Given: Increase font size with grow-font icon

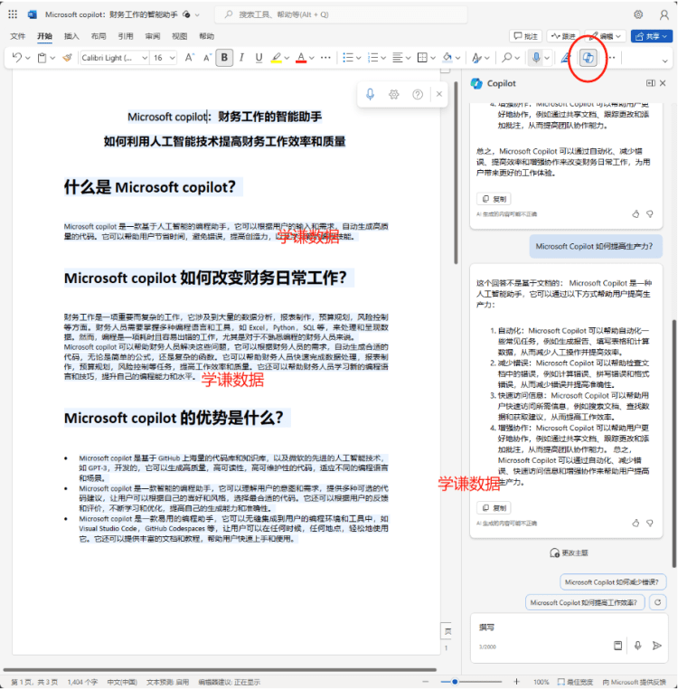Looking at the screenshot, I should click(x=189, y=58).
